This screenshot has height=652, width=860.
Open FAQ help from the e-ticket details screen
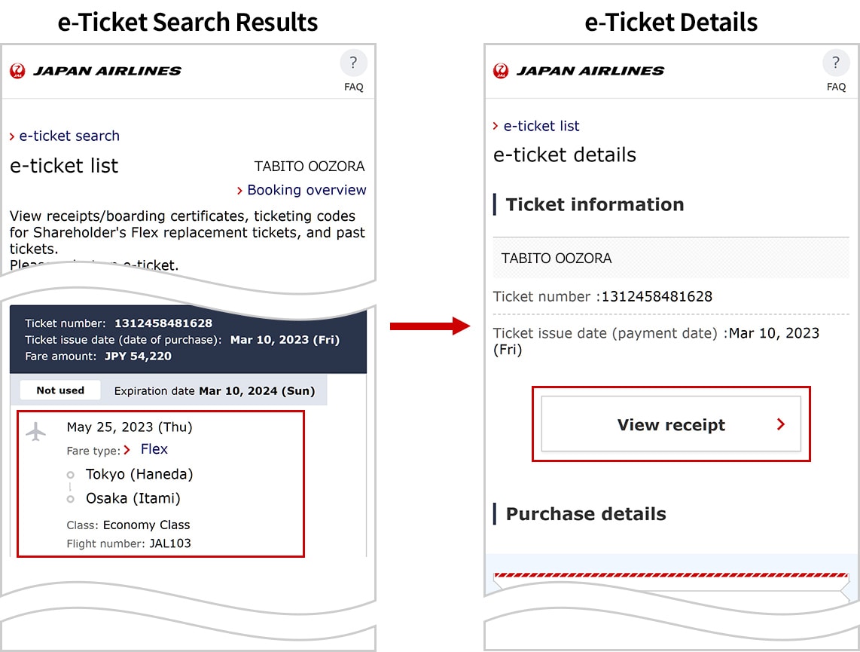pos(835,72)
